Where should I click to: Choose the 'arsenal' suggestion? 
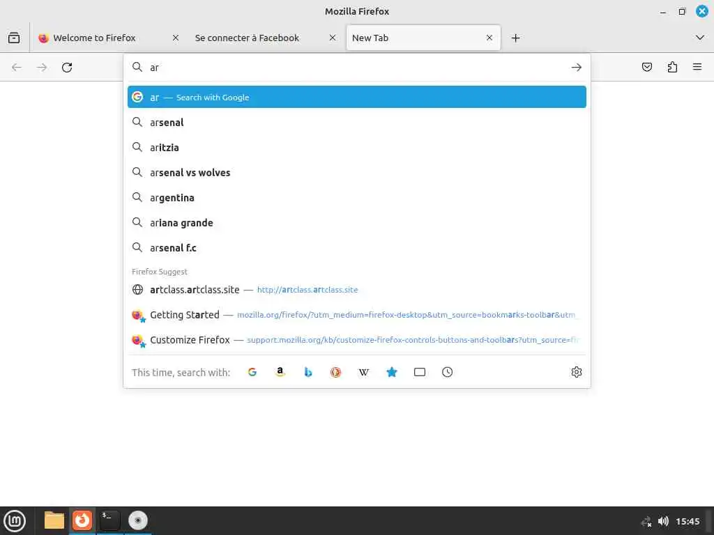click(356, 123)
